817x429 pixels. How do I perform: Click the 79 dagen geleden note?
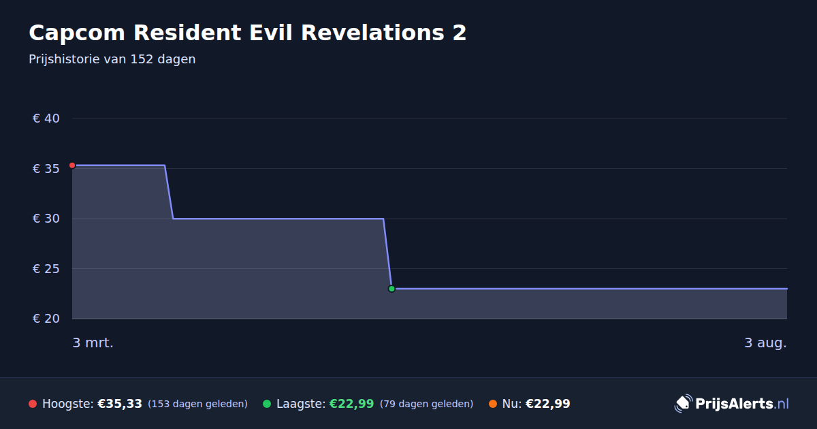[426, 404]
